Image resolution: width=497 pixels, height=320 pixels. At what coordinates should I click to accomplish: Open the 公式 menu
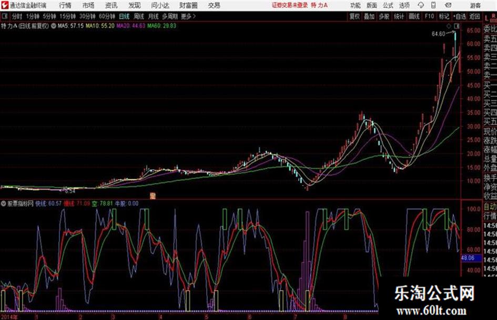pyautogui.click(x=388, y=5)
